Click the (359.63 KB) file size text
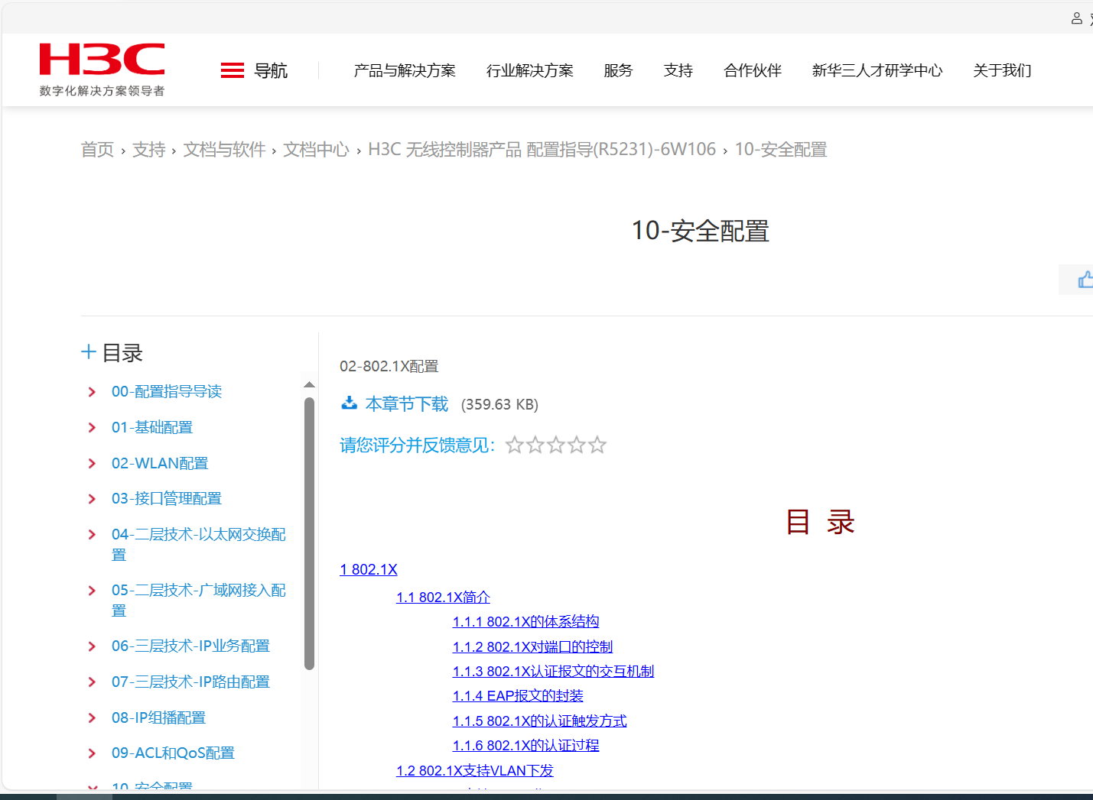1093x800 pixels. click(x=499, y=404)
